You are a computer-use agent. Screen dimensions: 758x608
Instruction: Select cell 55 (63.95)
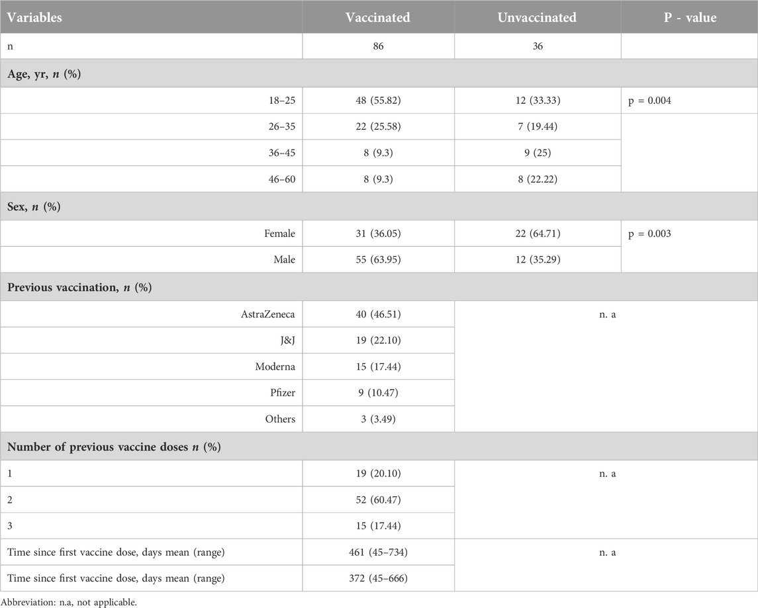[x=378, y=260]
